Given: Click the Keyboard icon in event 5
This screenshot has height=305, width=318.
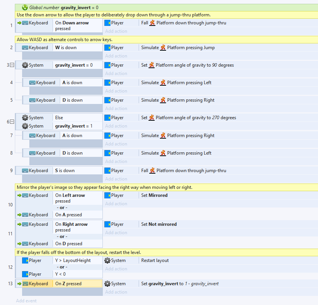Looking at the screenshot, I should (x=32, y=100).
